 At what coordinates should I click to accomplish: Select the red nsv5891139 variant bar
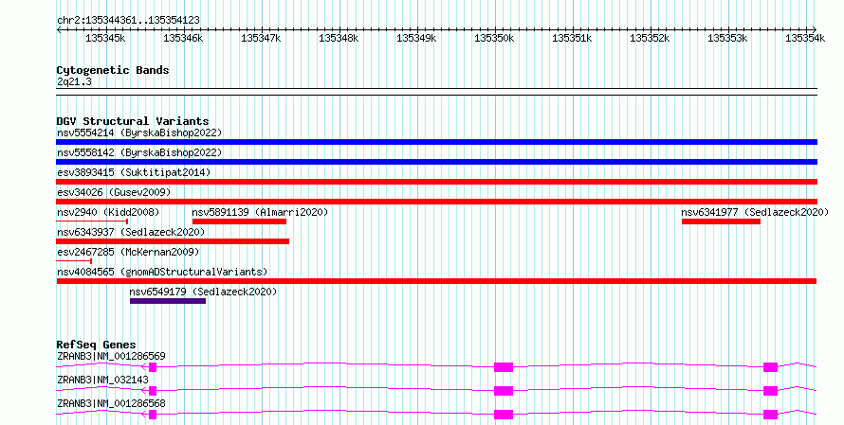click(239, 221)
